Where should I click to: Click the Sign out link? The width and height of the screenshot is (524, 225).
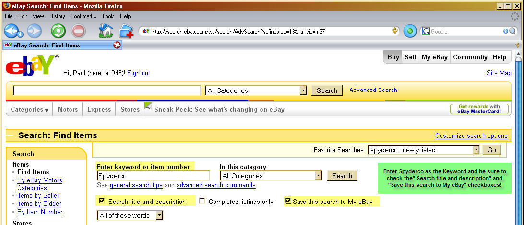pyautogui.click(x=139, y=73)
